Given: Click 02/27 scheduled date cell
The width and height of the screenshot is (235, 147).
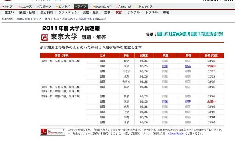Looking at the screenshot, I should coord(211,82).
